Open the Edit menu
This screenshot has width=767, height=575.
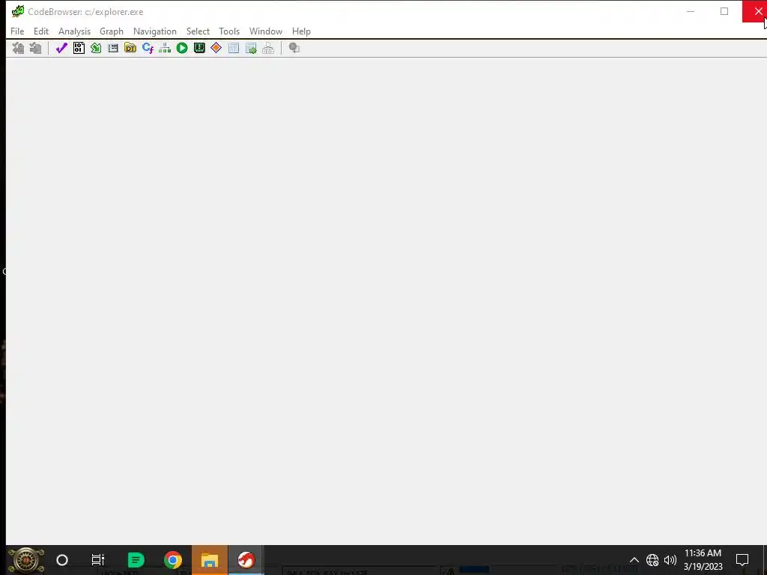[41, 31]
